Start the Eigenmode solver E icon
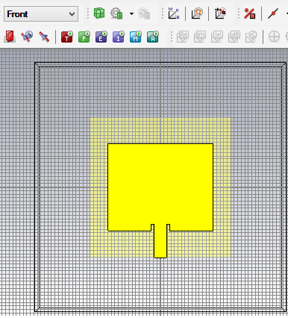The image size is (288, 318). pyautogui.click(x=101, y=37)
